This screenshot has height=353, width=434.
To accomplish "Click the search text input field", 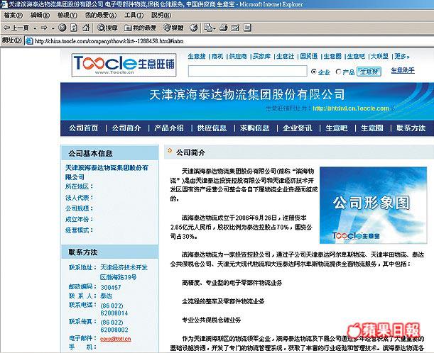I will pos(248,72).
